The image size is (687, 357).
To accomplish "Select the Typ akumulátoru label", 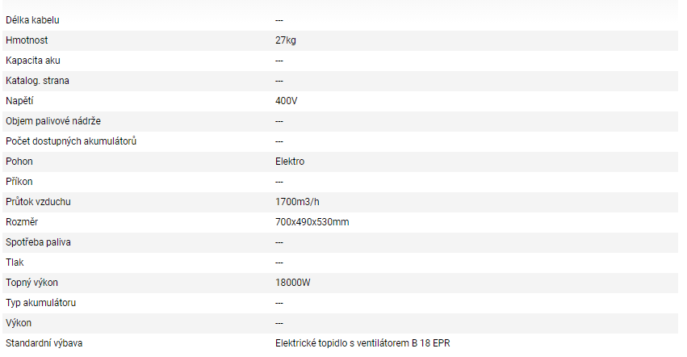I will tap(41, 302).
